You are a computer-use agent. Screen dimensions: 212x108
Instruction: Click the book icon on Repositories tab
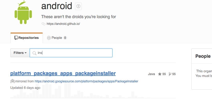click(x=16, y=38)
